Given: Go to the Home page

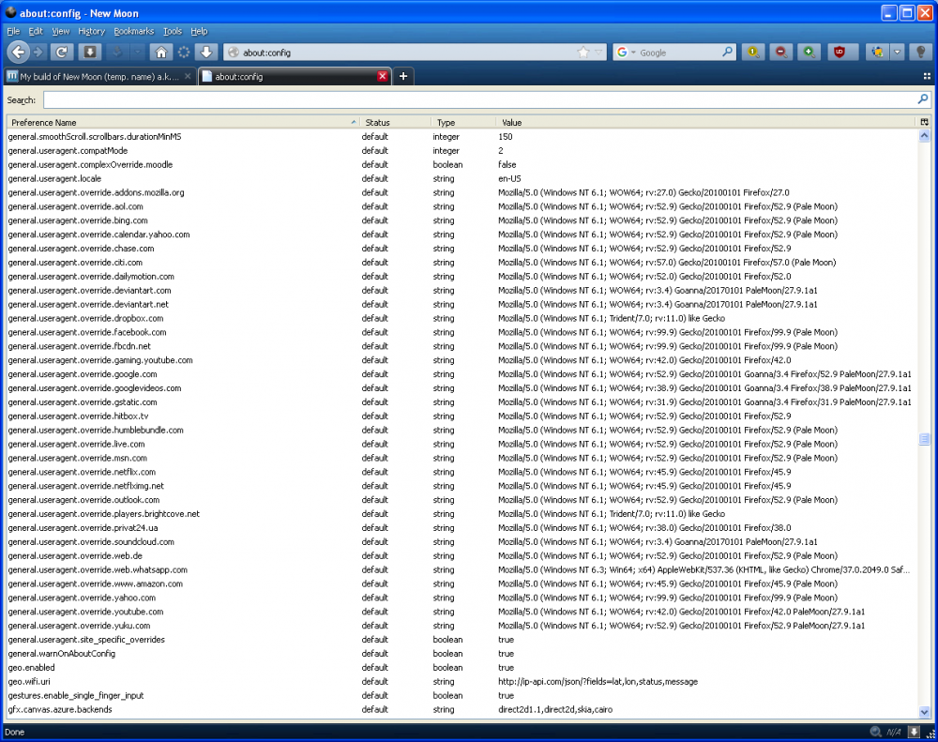Looking at the screenshot, I should [x=160, y=53].
